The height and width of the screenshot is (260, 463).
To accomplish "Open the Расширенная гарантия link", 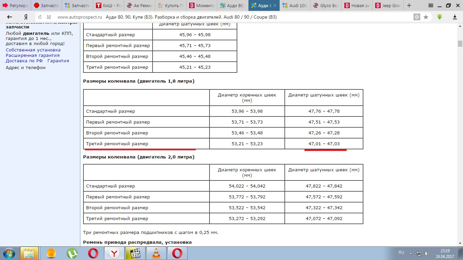I will pos(33,55).
